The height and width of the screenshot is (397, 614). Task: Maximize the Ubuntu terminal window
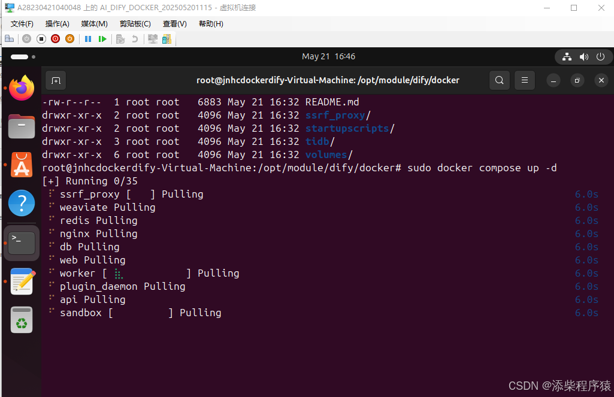coord(577,81)
